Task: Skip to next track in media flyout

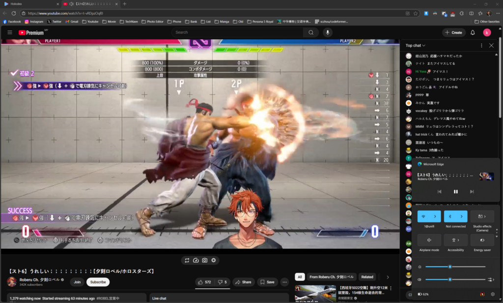Action: (x=472, y=191)
